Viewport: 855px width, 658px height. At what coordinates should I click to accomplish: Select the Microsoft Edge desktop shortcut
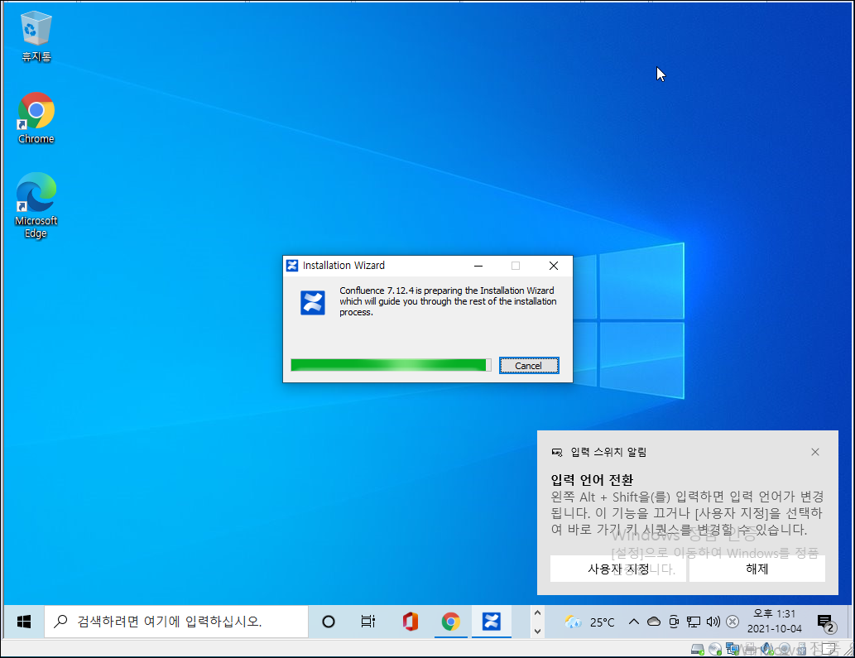[x=36, y=205]
